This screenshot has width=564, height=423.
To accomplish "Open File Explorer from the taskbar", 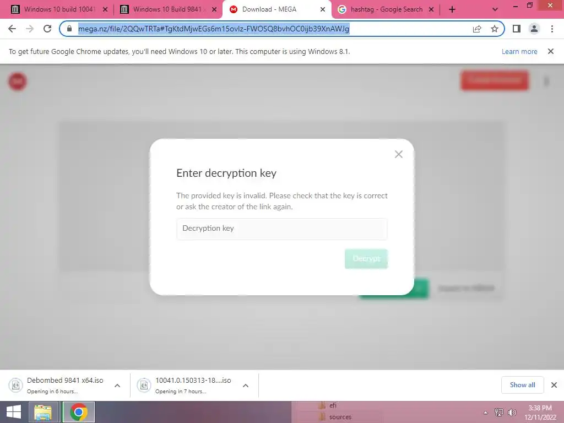I will [43, 412].
